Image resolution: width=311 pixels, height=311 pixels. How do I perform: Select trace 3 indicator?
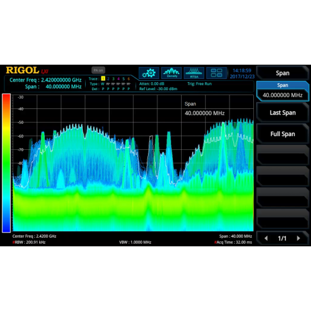click(113, 79)
